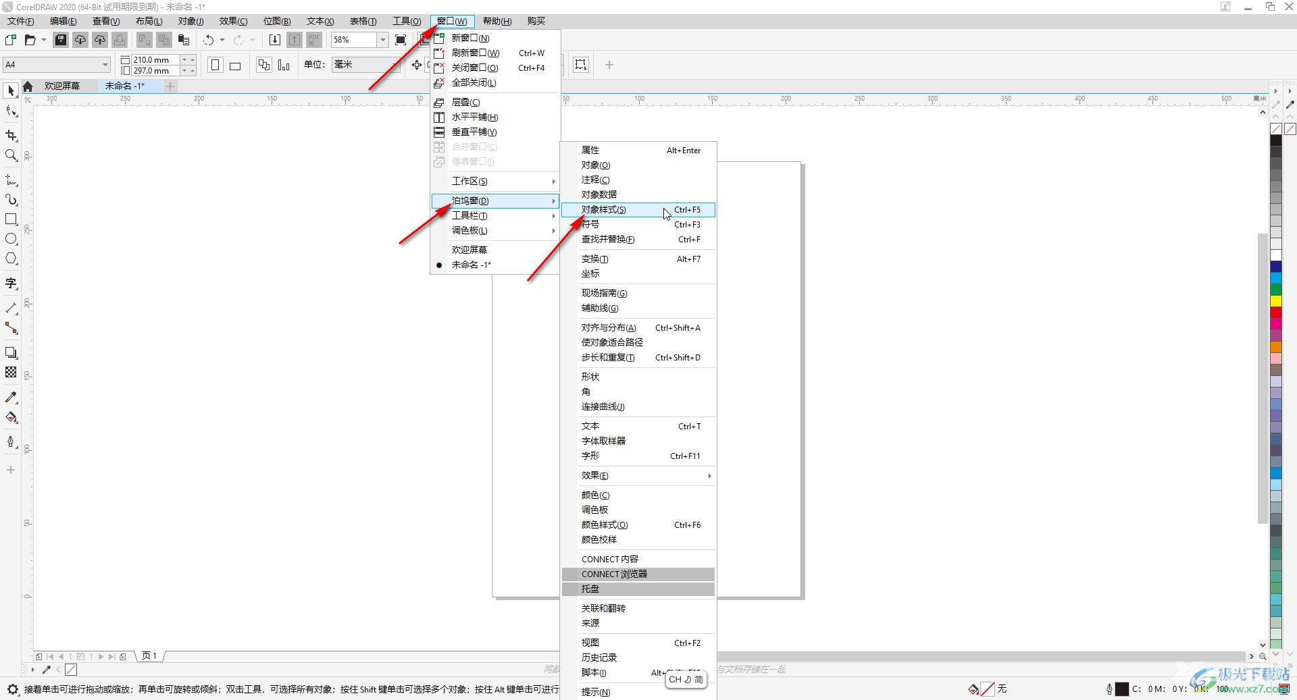Open the Undo history dropdown arrow

[x=222, y=40]
